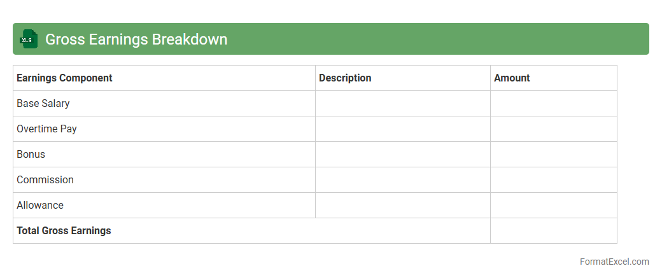662x280 pixels.
Task: Click the Bonus amount cell
Action: click(553, 154)
